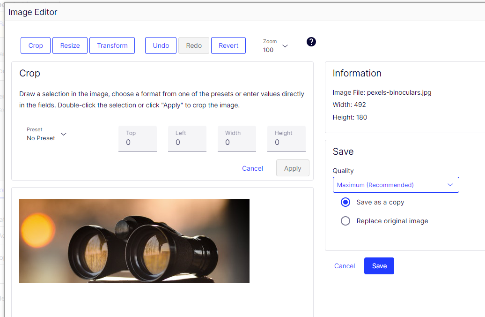The image size is (485, 317).
Task: Open the Resize tool
Action: click(70, 45)
